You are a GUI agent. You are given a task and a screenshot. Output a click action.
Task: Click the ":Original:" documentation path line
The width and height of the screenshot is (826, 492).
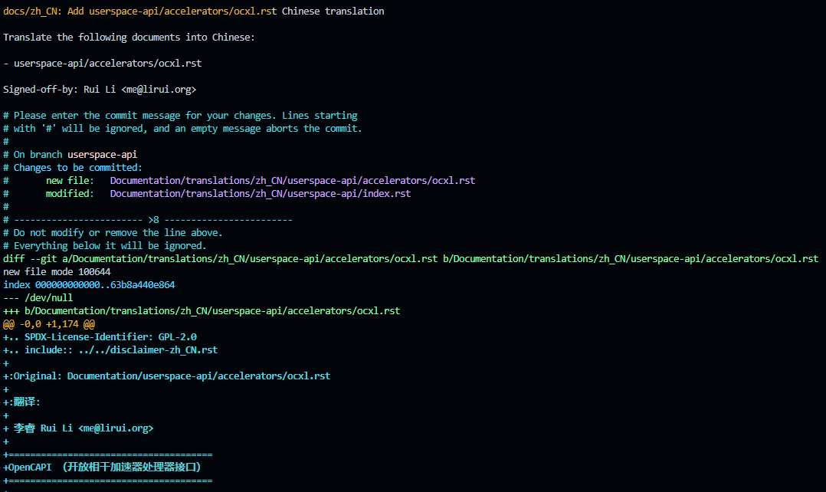[x=169, y=376]
